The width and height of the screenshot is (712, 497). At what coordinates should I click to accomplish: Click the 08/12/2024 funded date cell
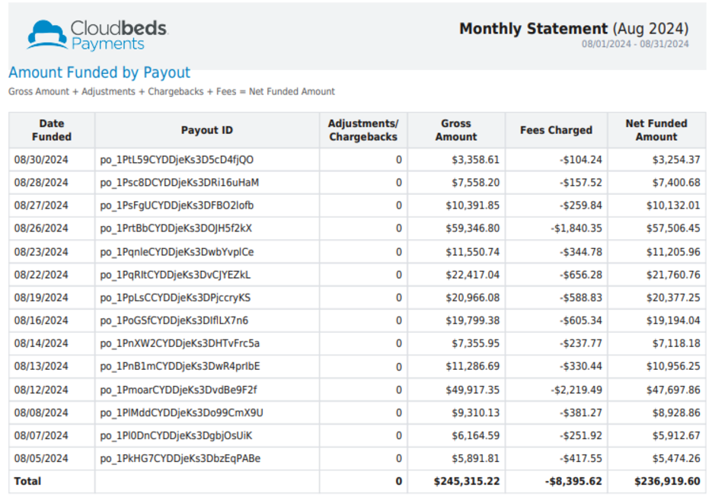tap(41, 390)
